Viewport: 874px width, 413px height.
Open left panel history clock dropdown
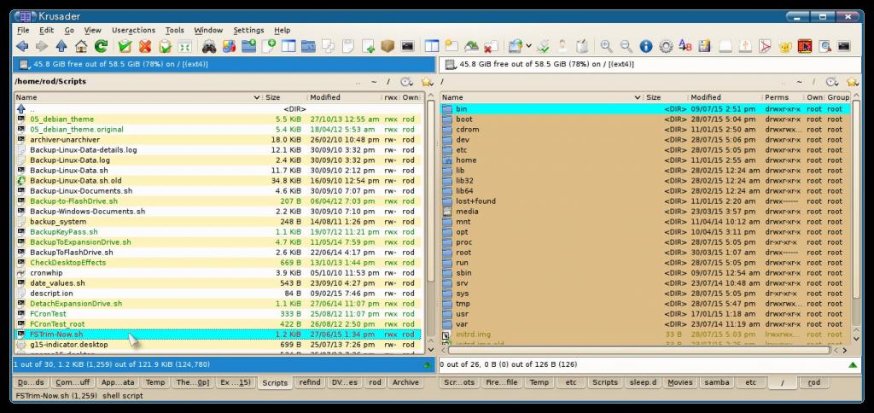[406, 82]
